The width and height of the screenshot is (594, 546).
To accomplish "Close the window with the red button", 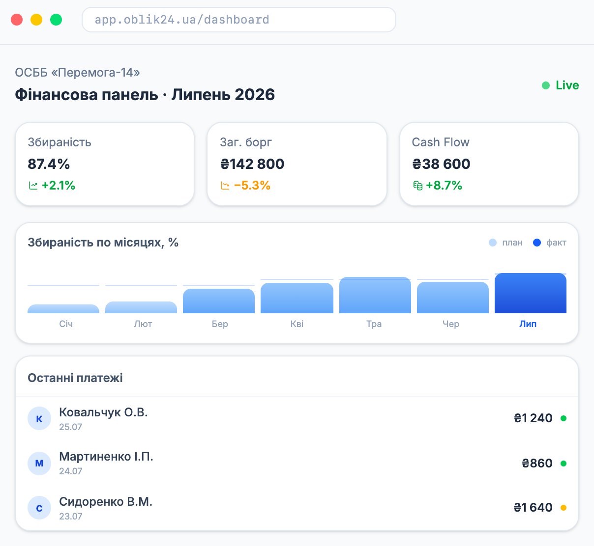I will (x=17, y=20).
